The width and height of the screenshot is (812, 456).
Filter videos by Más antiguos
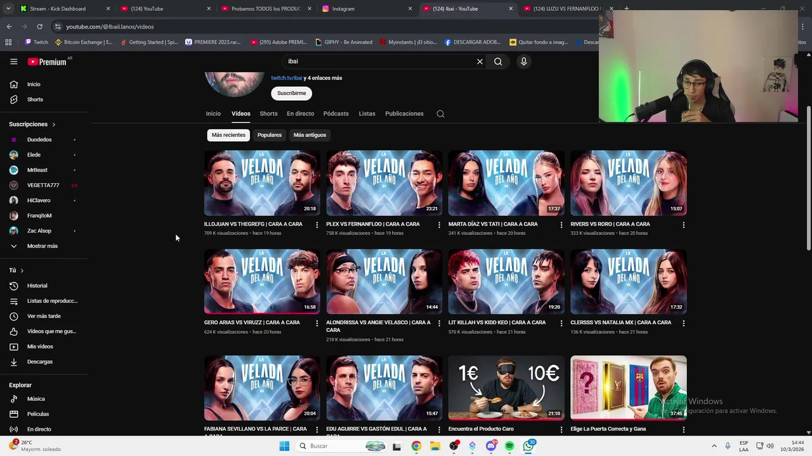tap(310, 135)
